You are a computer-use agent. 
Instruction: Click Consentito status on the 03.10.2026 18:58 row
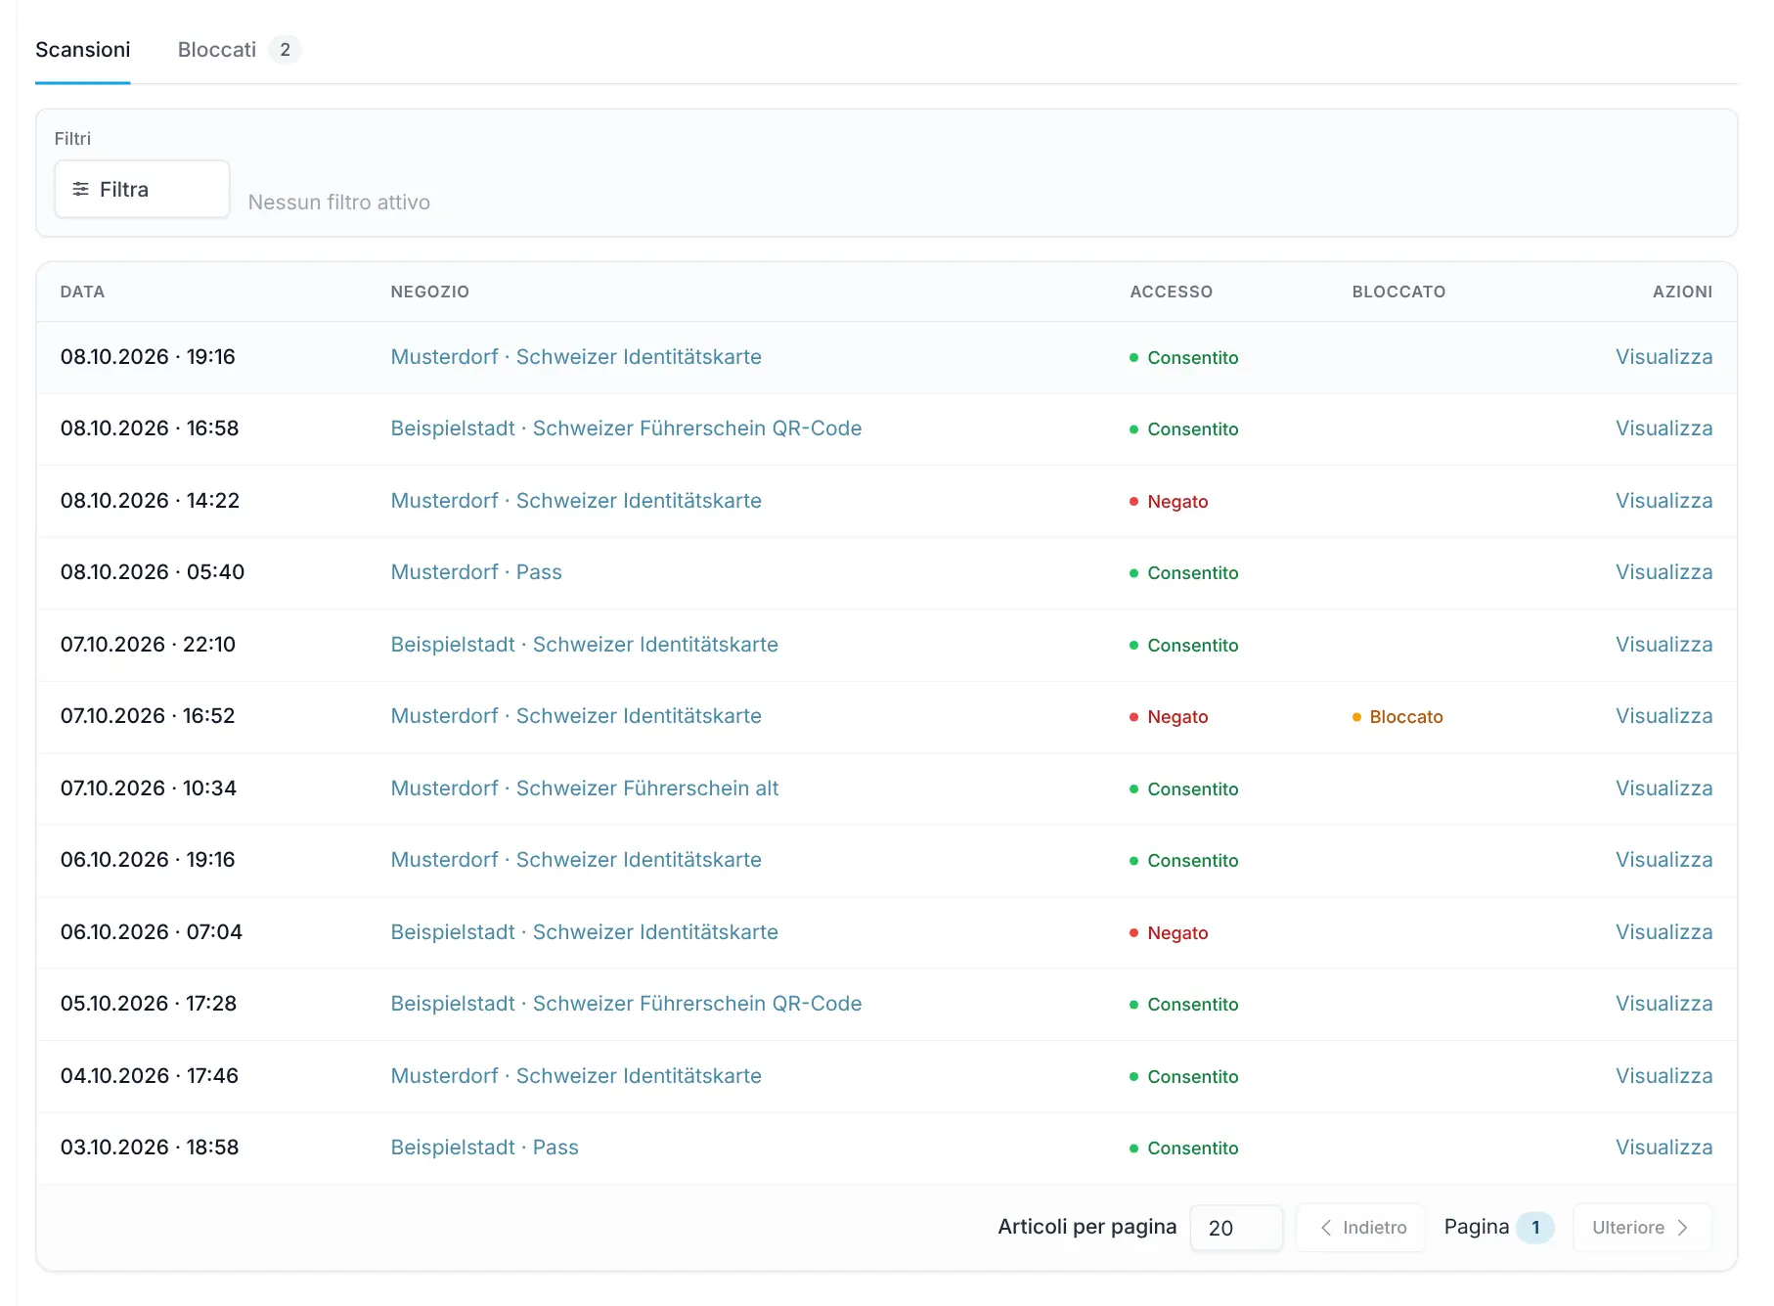coord(1183,1148)
